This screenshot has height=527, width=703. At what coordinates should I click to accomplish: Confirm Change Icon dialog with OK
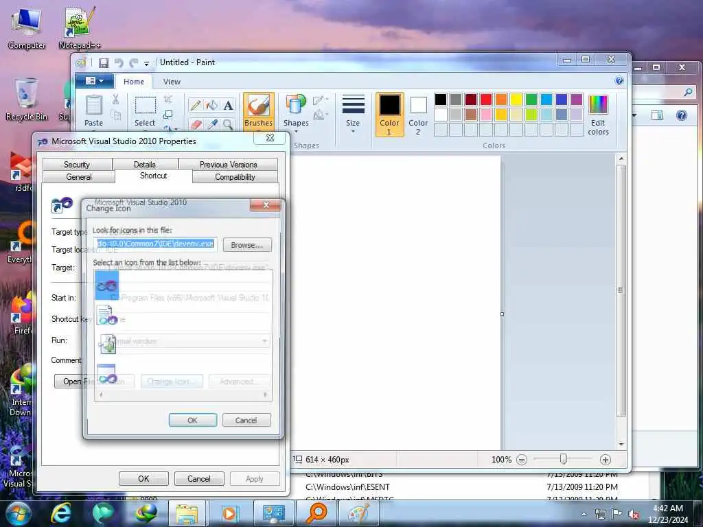(x=193, y=421)
